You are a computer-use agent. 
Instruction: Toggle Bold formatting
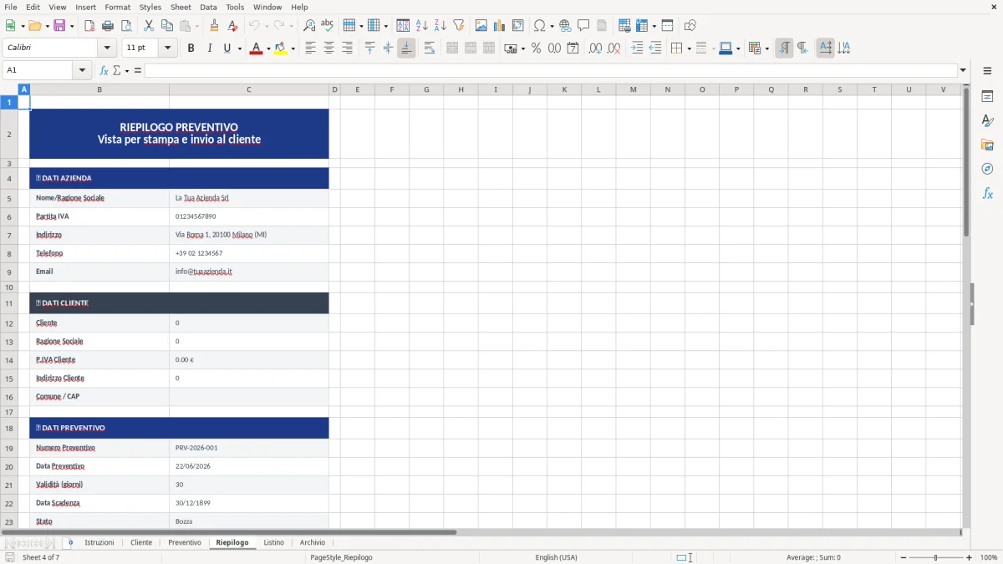(x=191, y=48)
